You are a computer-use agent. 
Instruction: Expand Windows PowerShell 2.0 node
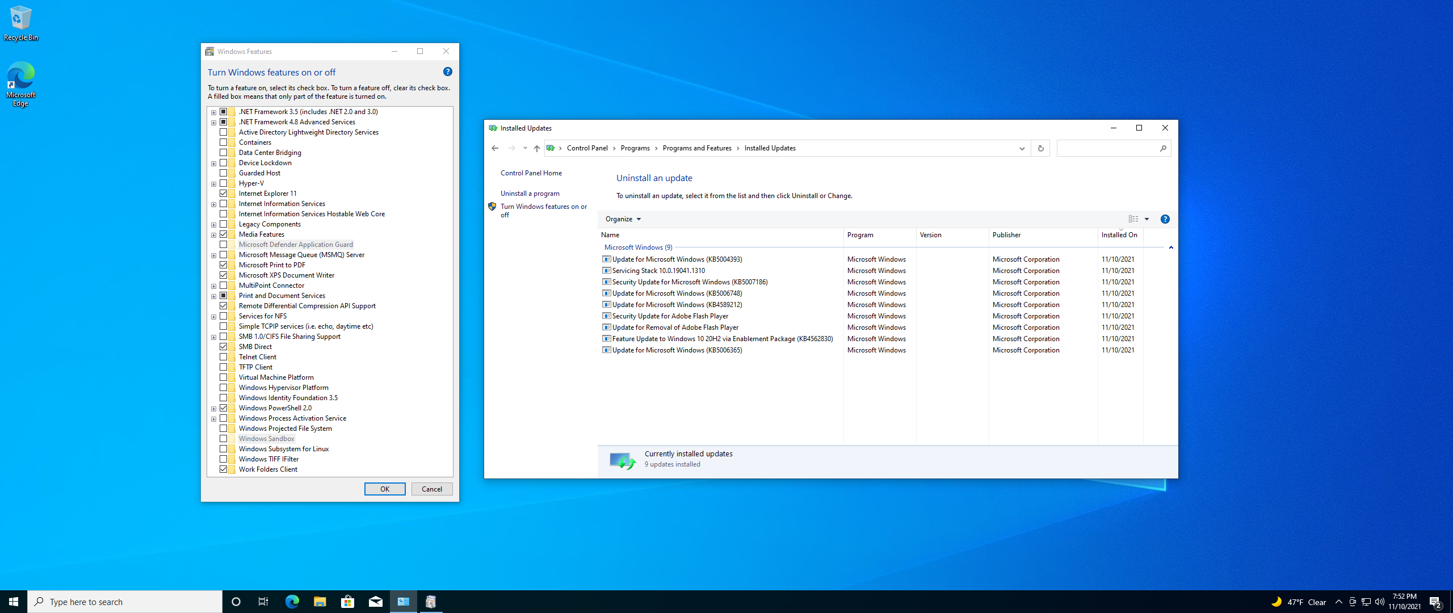click(x=213, y=409)
